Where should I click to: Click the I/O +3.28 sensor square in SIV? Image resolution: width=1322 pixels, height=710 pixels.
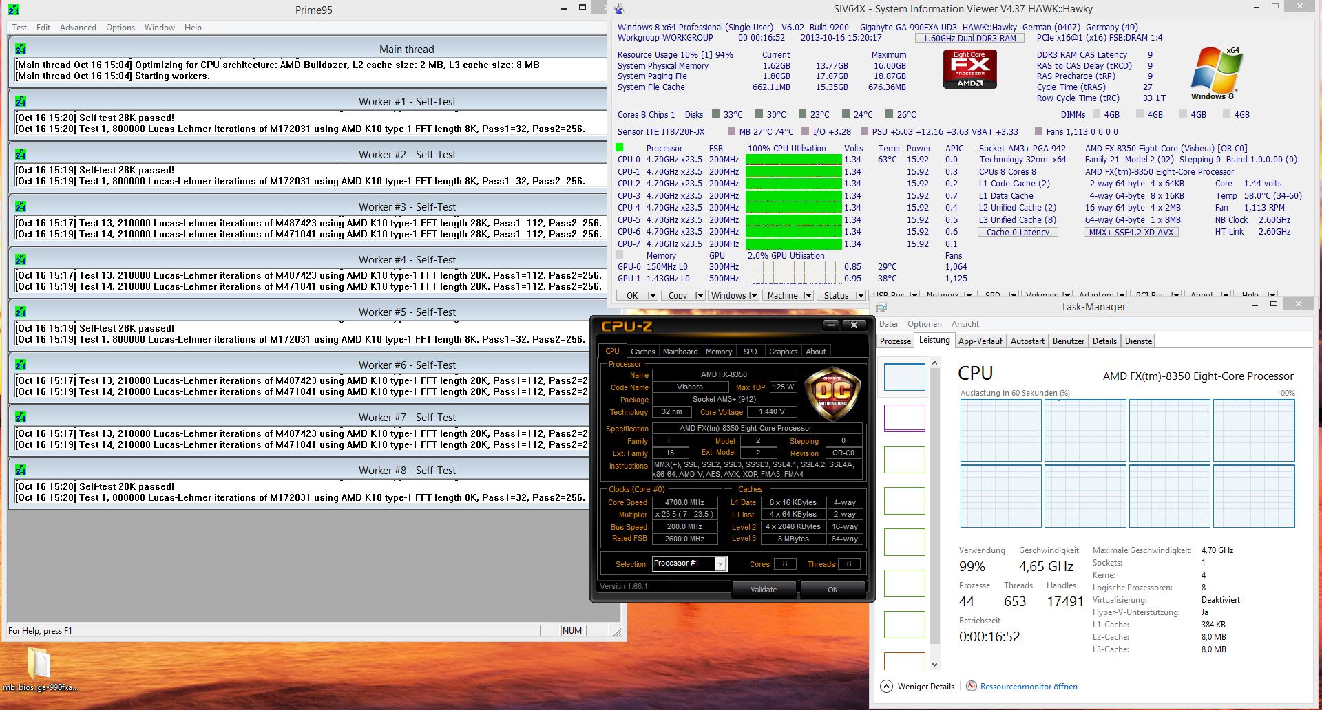pos(804,131)
